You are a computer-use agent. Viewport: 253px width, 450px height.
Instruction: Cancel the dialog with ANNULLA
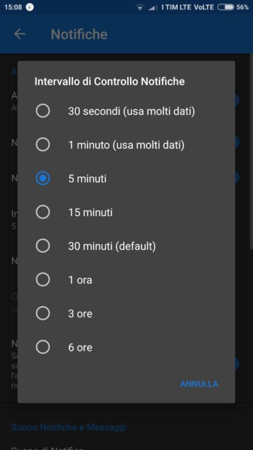point(199,384)
